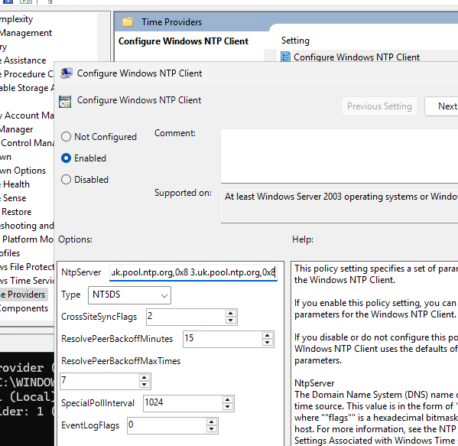The image size is (458, 446).
Task: Click the Supported on text box
Action: [339, 206]
